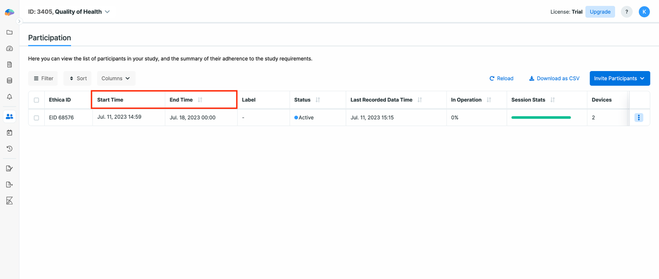The height and width of the screenshot is (279, 659).
Task: Expand the Quality of Health study selector
Action: (107, 12)
